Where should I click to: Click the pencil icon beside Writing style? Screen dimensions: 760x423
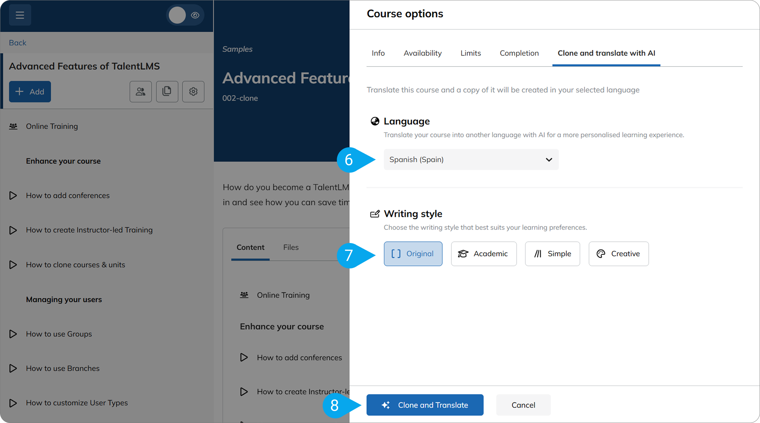(x=375, y=214)
